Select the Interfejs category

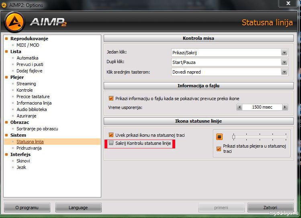[x=20, y=154]
